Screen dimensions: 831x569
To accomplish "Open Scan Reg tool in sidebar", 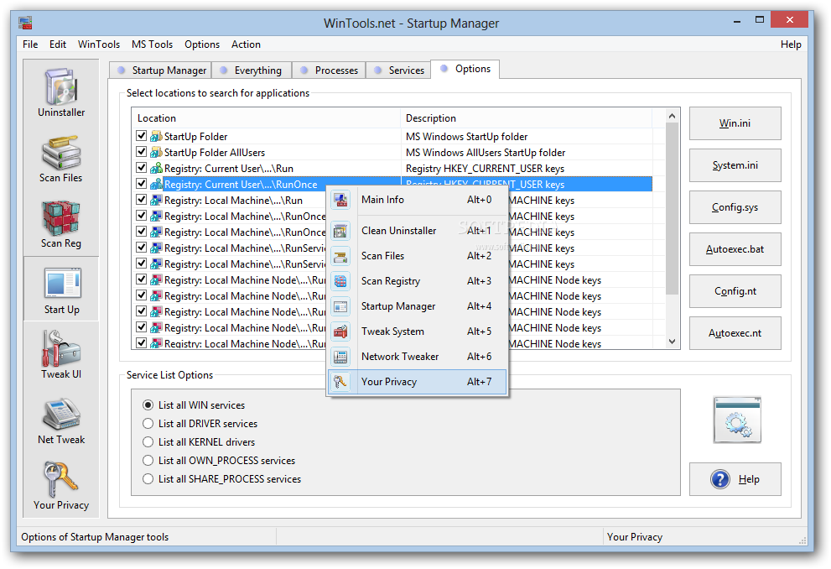I will click(x=61, y=224).
